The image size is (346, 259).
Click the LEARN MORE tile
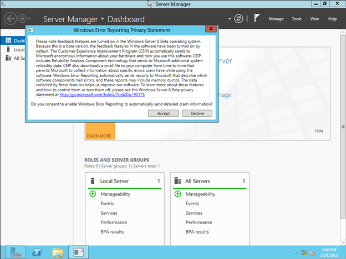coord(99,136)
